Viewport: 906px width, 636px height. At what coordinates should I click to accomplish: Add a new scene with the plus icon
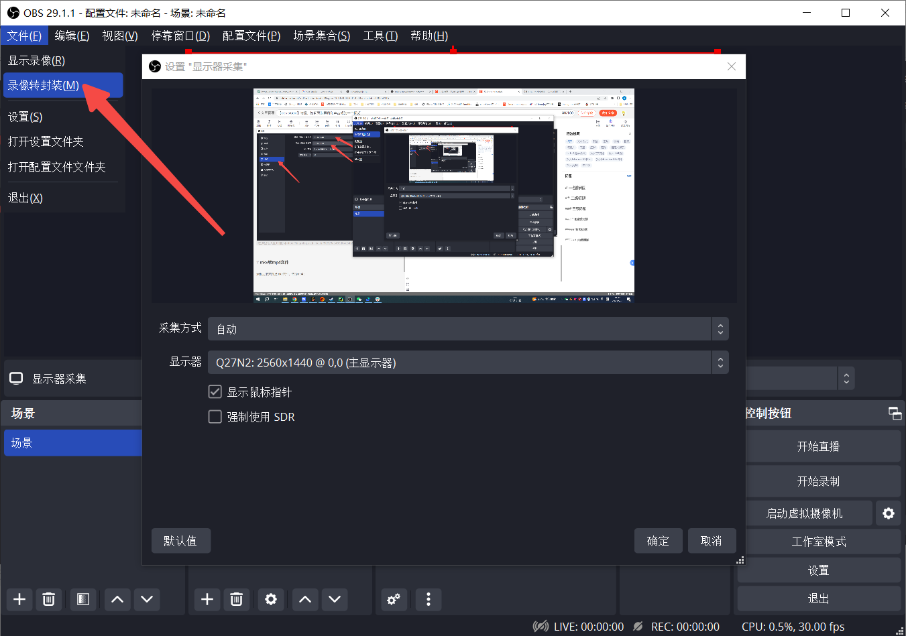tap(19, 599)
